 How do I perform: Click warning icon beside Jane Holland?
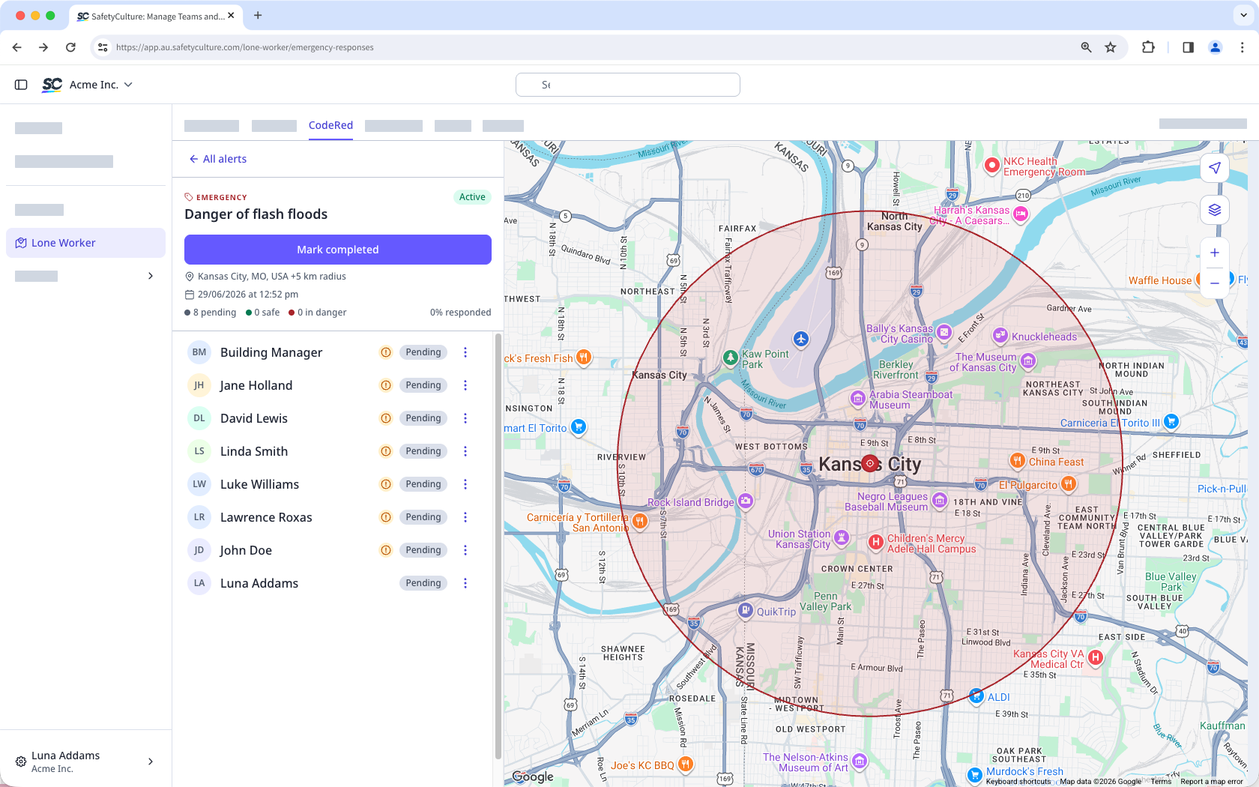(x=386, y=385)
